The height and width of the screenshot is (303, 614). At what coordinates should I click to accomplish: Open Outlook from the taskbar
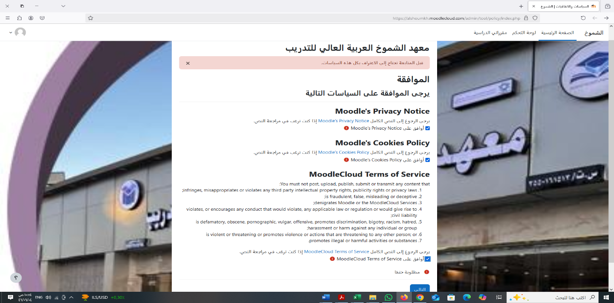(x=435, y=297)
